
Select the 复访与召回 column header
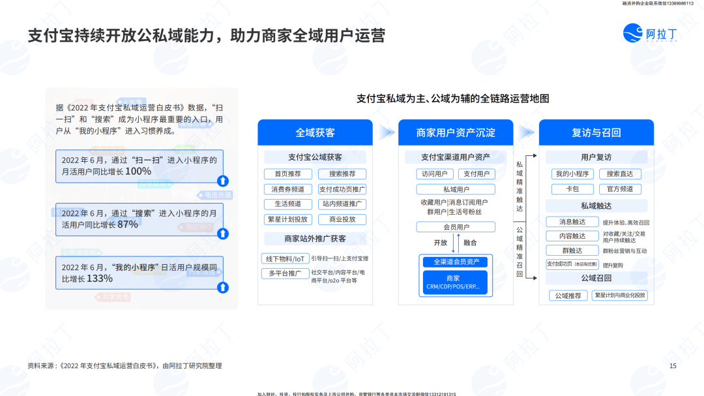coord(596,132)
